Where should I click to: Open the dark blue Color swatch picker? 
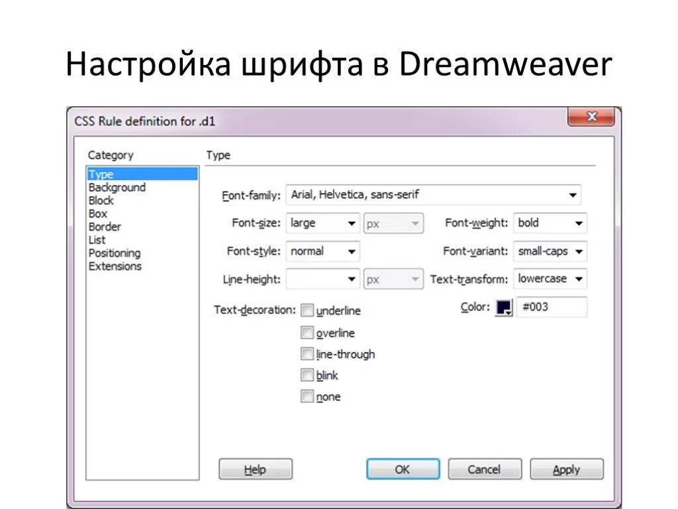click(504, 308)
